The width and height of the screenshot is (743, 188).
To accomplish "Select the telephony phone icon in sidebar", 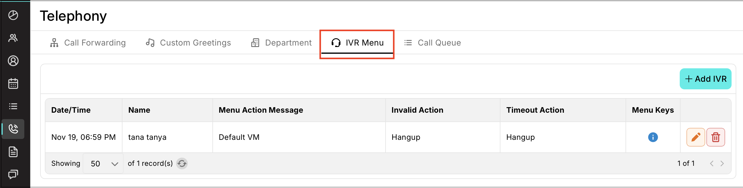I will coord(13,129).
